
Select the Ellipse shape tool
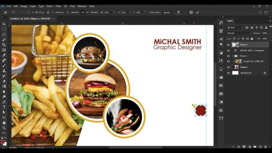[4, 117]
